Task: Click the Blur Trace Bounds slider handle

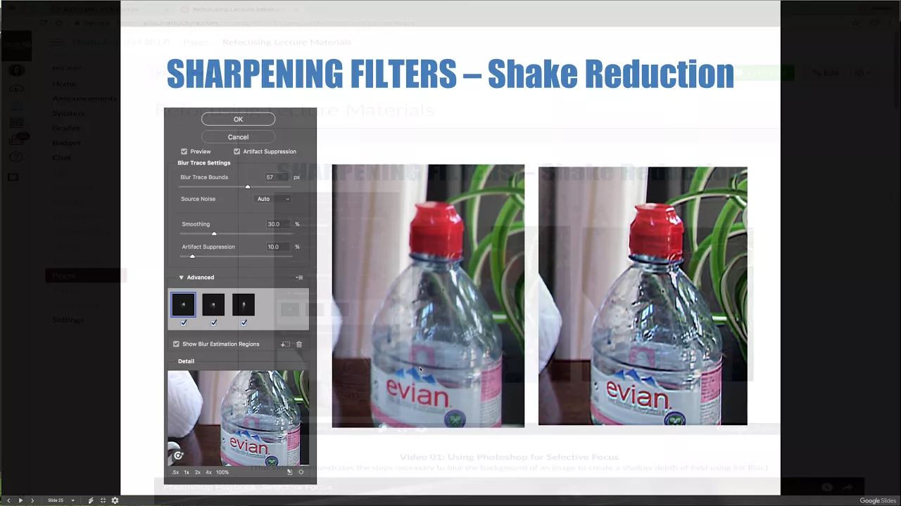Action: (x=248, y=187)
